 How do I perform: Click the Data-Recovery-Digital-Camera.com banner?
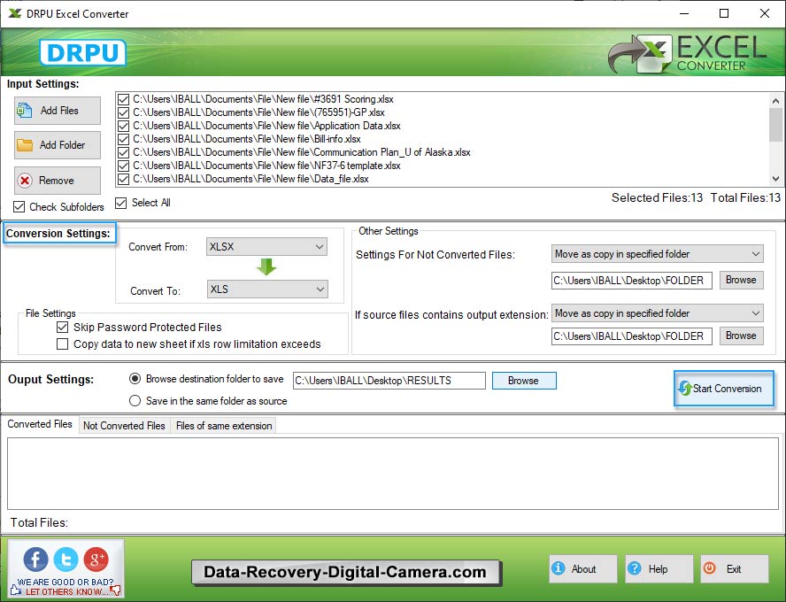[x=345, y=572]
